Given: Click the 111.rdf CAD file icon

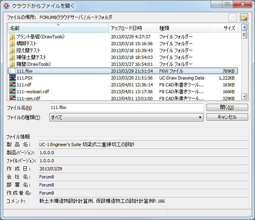Looking at the screenshot, I should click(x=13, y=84).
